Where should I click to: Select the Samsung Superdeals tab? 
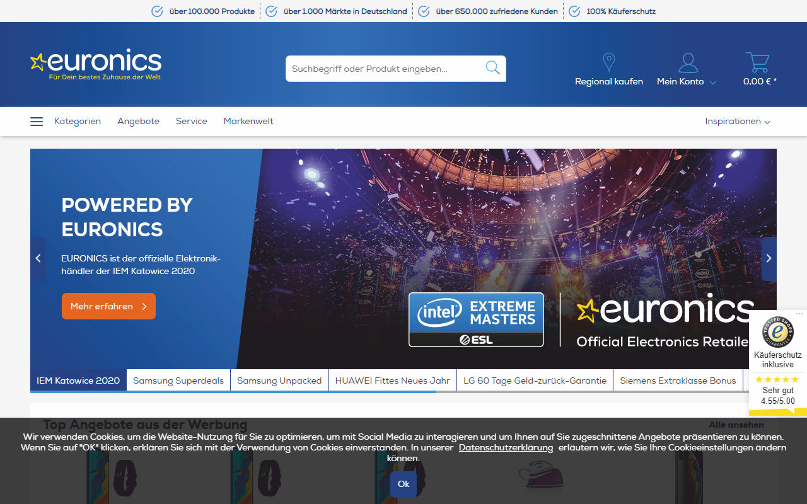[178, 381]
